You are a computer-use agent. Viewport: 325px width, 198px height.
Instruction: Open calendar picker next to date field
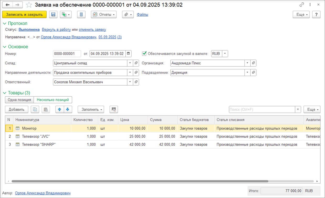point(128,54)
